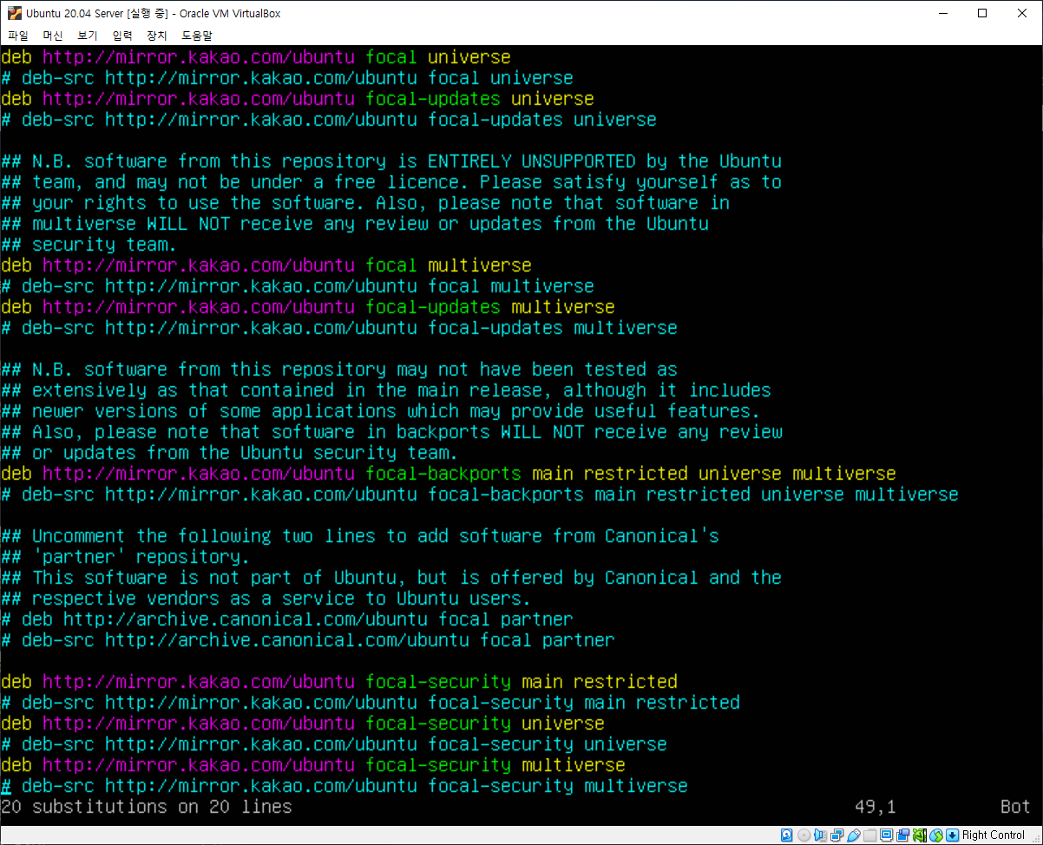Click the uncommented 'deb' focal-updates multiverse line
The image size is (1043, 845).
[x=308, y=307]
